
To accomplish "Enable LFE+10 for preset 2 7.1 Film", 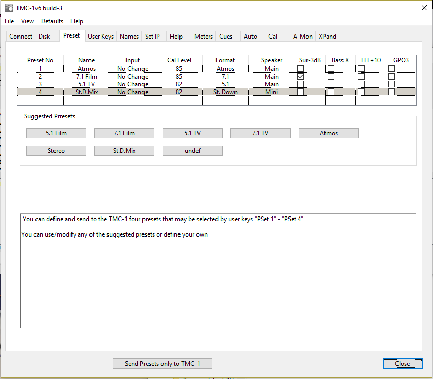I will [x=361, y=76].
